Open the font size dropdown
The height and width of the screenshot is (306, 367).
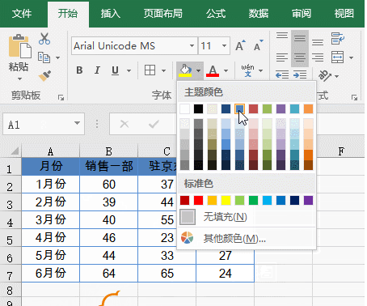click(224, 45)
